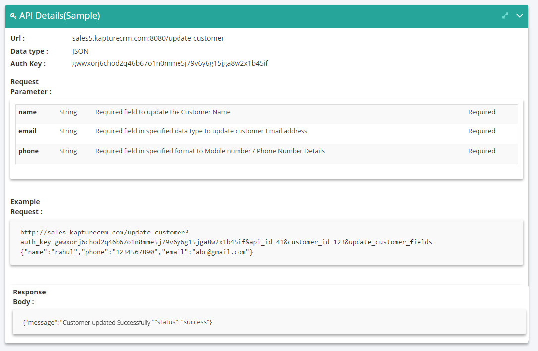
Task: Click the response text "Customer updated Successfully"
Action: (x=107, y=323)
